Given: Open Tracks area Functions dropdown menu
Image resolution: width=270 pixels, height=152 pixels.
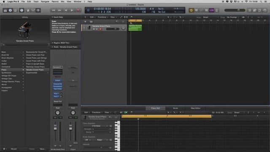Looking at the screenshot, I should (103, 17).
